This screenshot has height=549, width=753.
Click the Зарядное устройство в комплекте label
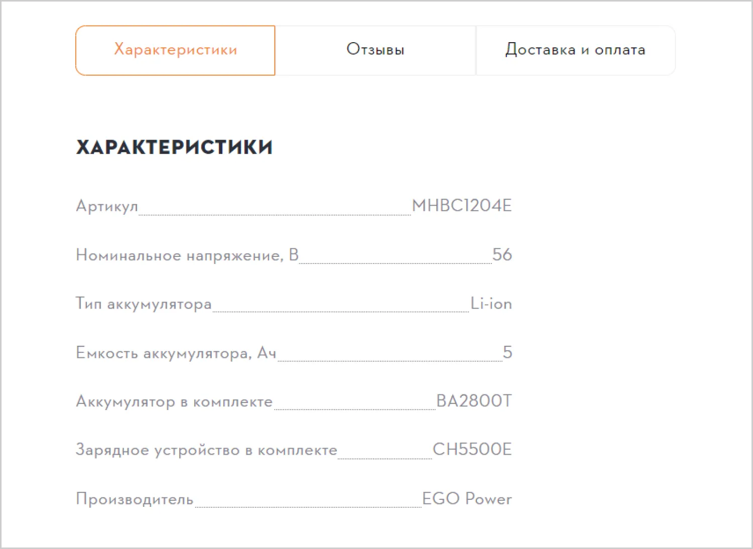click(x=206, y=450)
